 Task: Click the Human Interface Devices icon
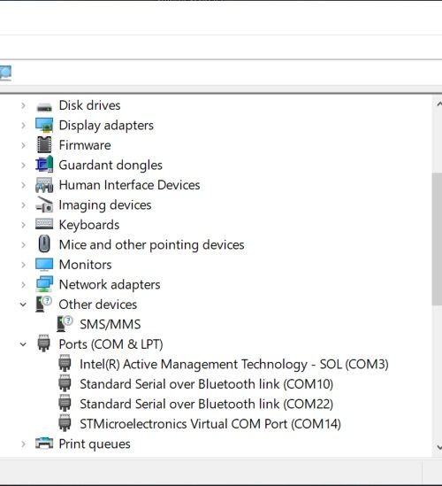coord(44,185)
